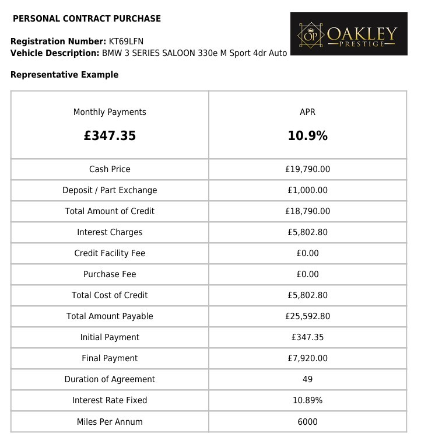The width and height of the screenshot is (421, 440).
Task: Click the Interest Rate Fixed value 10.89%
Action: [307, 400]
